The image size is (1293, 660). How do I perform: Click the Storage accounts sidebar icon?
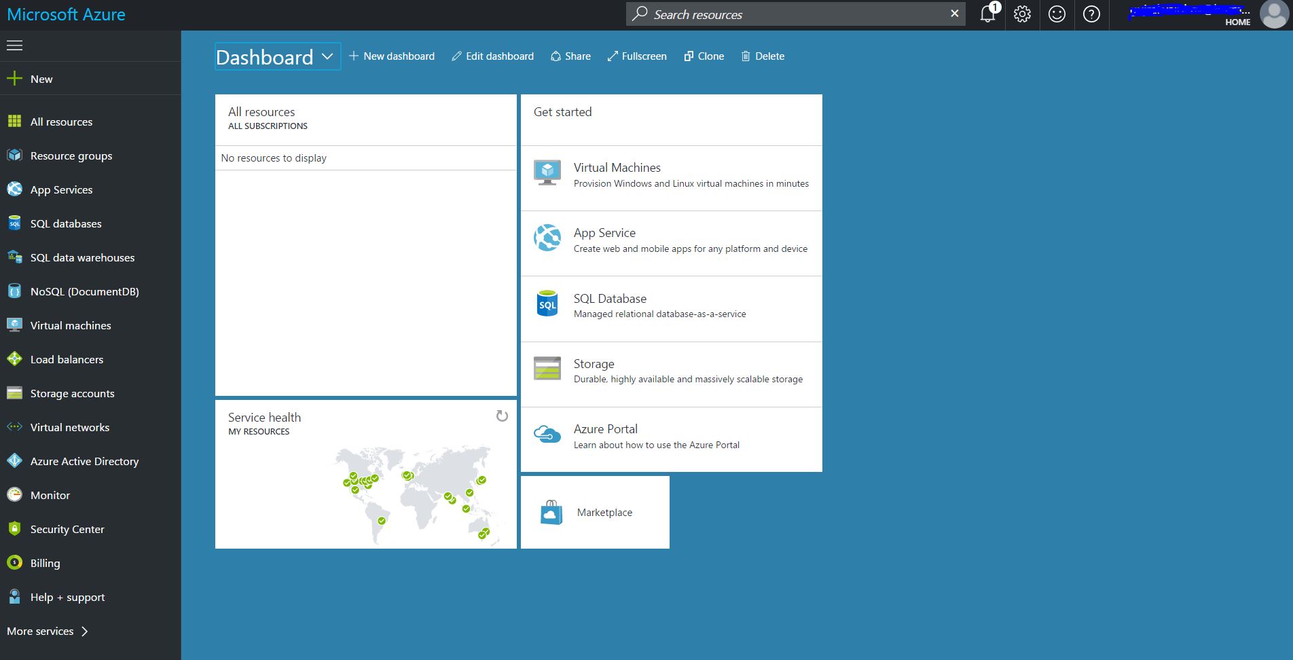tap(14, 393)
